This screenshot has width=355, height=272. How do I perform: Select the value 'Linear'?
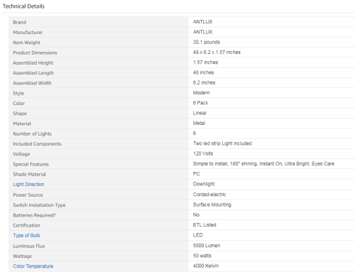[x=200, y=113]
